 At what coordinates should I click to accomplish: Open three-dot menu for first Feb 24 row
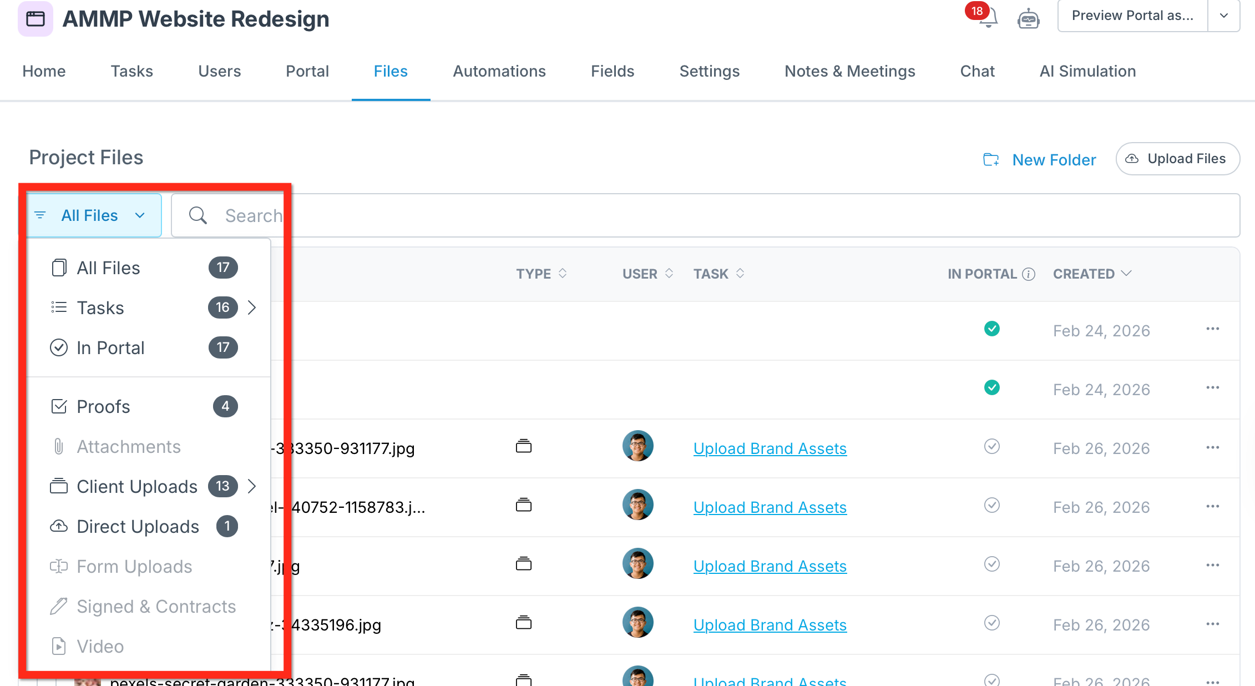[x=1212, y=329]
